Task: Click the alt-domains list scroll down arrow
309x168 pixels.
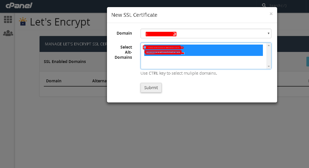Action: click(269, 66)
